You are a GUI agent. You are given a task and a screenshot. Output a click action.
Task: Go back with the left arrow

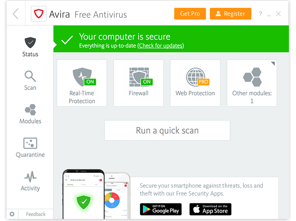(16, 14)
